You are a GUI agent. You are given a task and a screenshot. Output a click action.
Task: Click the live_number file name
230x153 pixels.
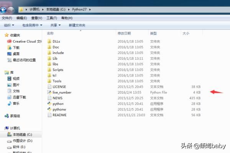(62, 93)
